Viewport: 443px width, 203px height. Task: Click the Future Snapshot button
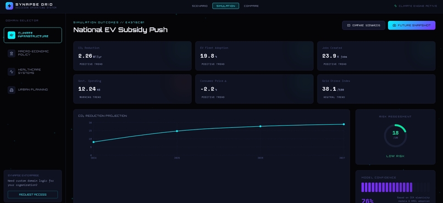coord(411,25)
